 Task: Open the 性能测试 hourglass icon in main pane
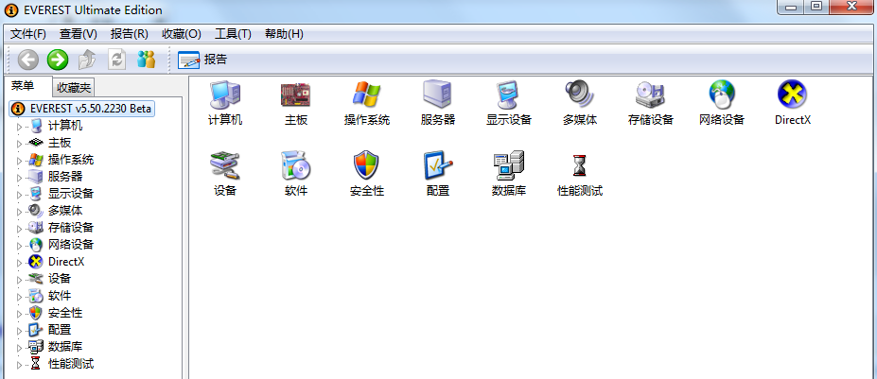579,166
